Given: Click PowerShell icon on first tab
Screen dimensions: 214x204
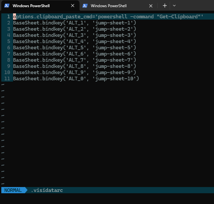Looking at the screenshot, I should (7, 6).
